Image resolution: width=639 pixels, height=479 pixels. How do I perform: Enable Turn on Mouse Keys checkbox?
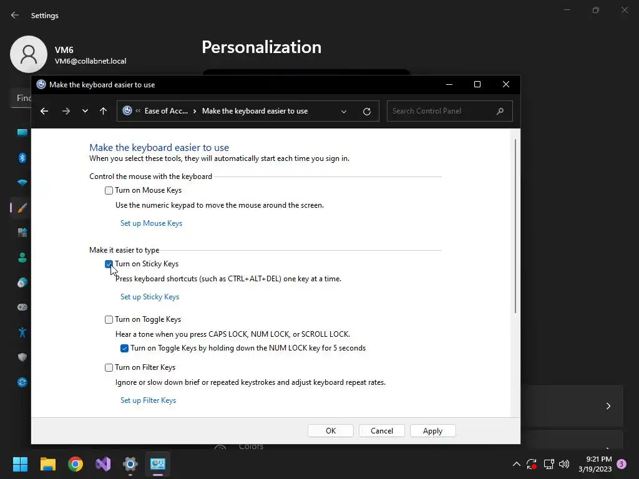tap(109, 190)
